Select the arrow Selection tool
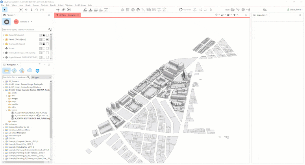305x165 pixels. tap(5, 9)
